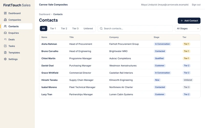The image size is (205, 128).
Task: Click Brightwater MRO company cell
Action: tap(118, 51)
